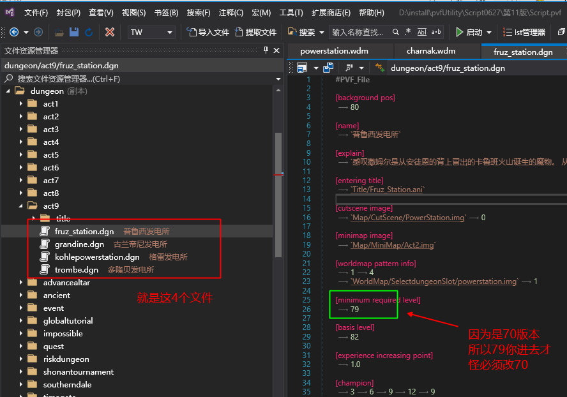The width and height of the screenshot is (567, 397).
Task: Switch to the charnak.wdm tab
Action: (x=430, y=51)
